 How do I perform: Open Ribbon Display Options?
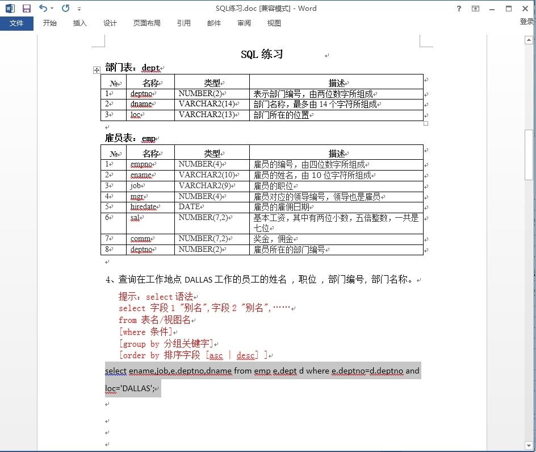click(x=475, y=9)
